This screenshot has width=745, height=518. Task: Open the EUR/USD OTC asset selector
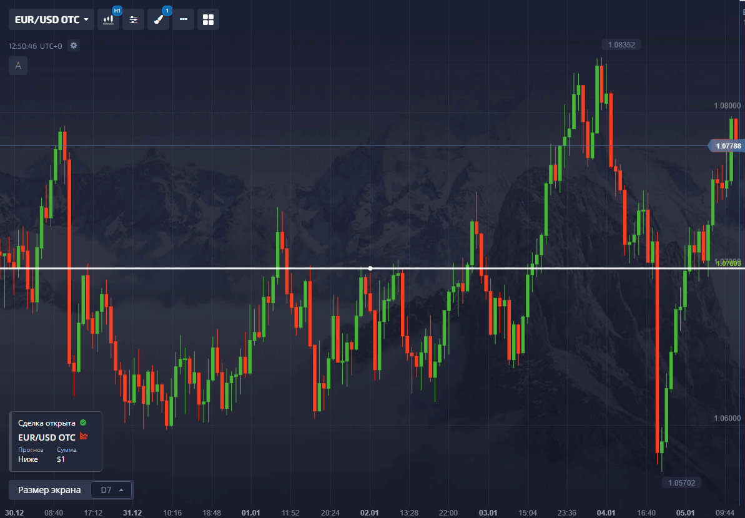[51, 19]
